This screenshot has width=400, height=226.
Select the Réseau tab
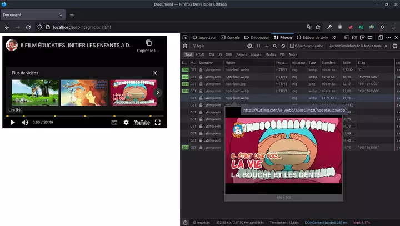[x=283, y=38]
